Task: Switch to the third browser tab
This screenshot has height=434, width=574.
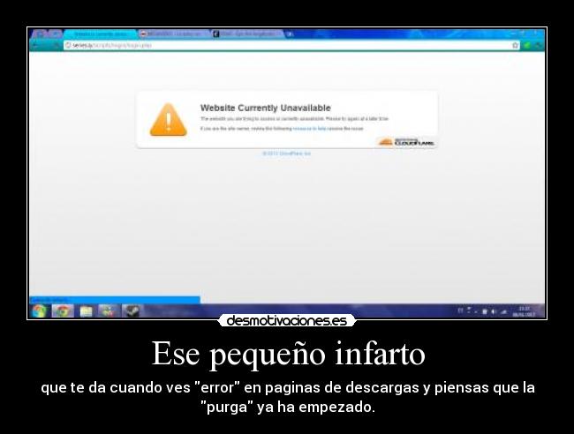Action: pyautogui.click(x=247, y=34)
